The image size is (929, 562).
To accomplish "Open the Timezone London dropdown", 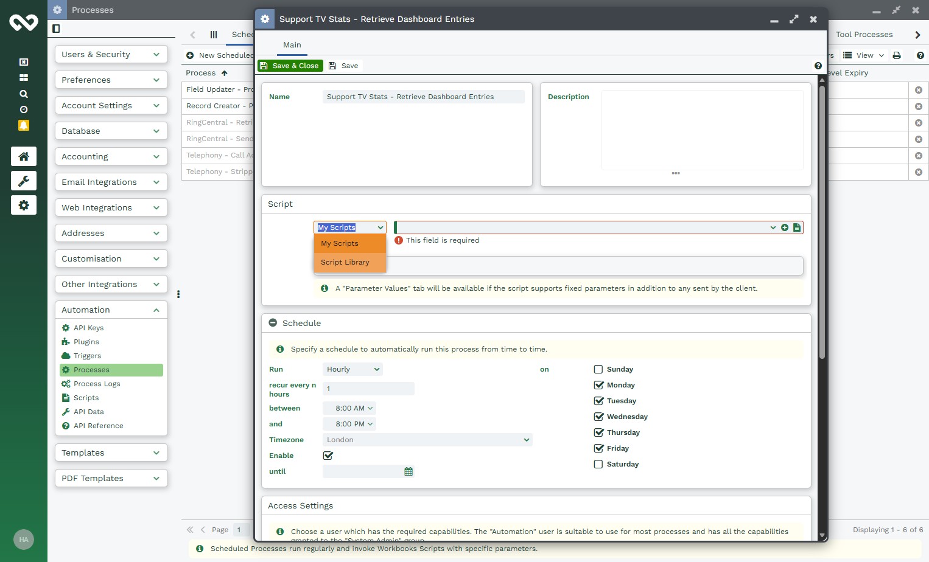I will (427, 440).
